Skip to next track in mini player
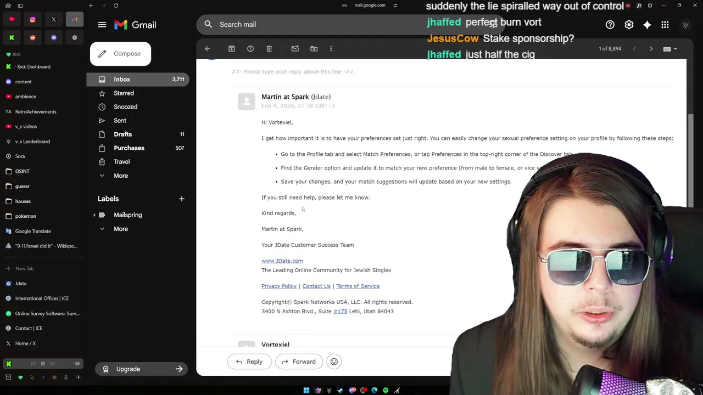This screenshot has width=703, height=395. click(53, 364)
